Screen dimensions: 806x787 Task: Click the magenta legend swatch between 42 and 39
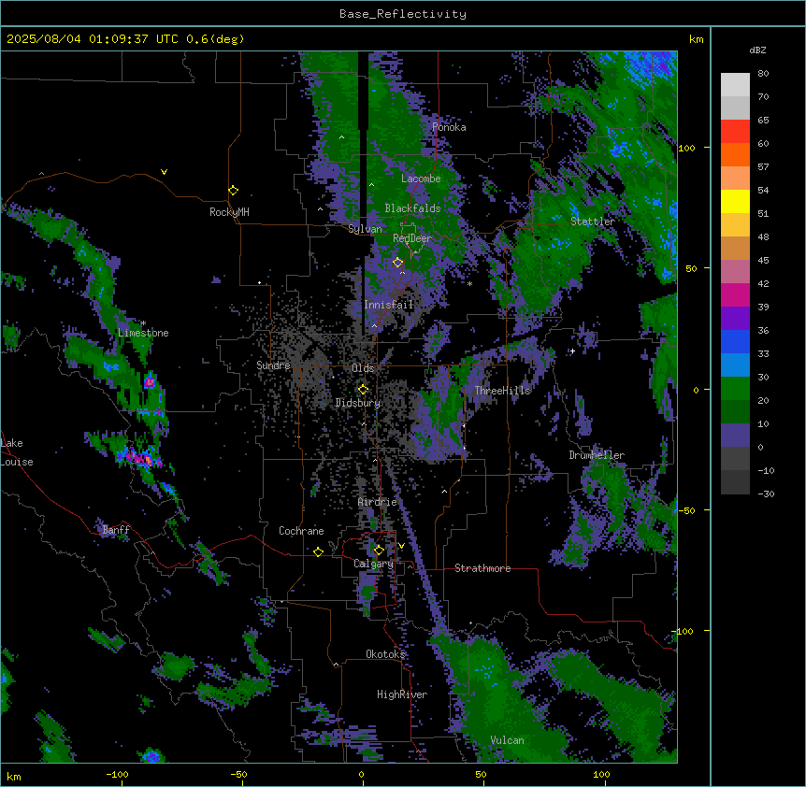click(735, 294)
